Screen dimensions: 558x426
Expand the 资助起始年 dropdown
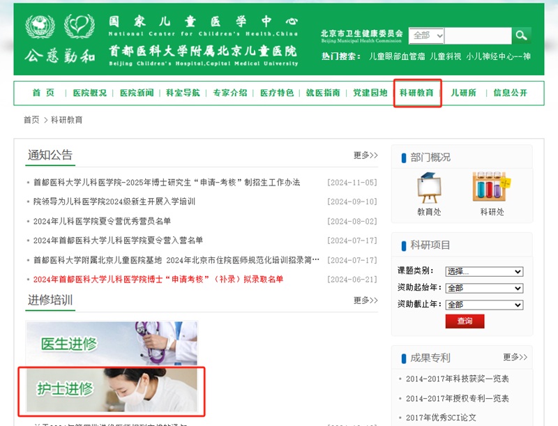click(484, 288)
